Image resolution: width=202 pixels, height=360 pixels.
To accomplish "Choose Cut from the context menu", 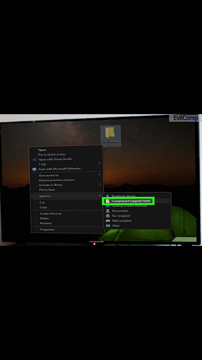I will (42, 202).
